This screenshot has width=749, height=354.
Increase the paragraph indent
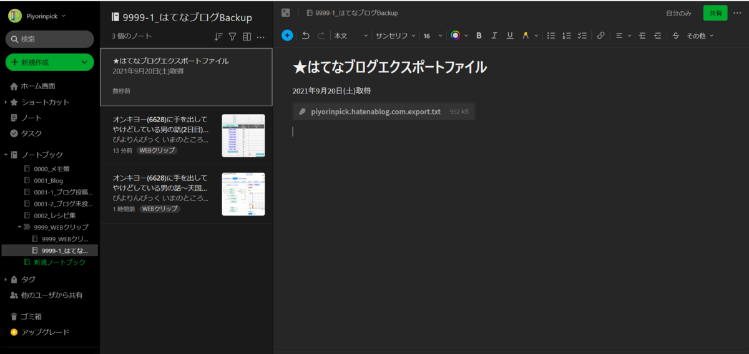(642, 36)
